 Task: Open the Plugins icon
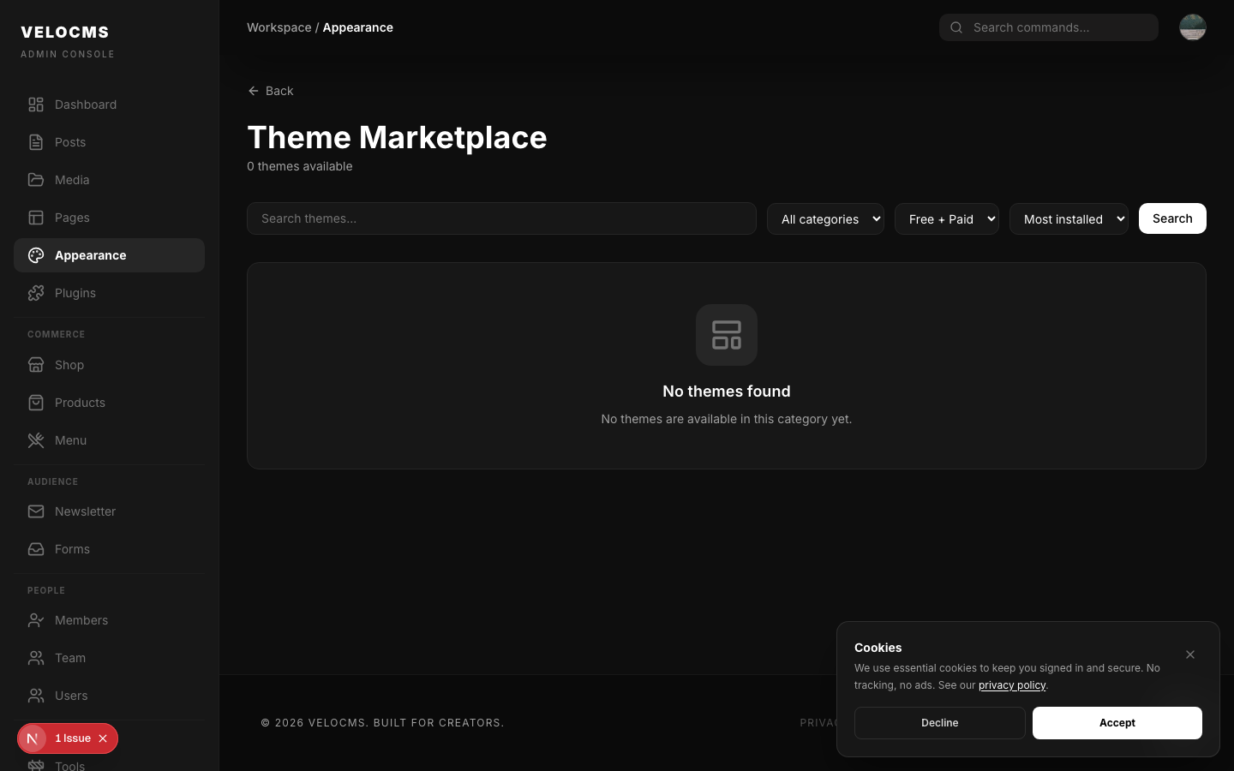pyautogui.click(x=35, y=293)
